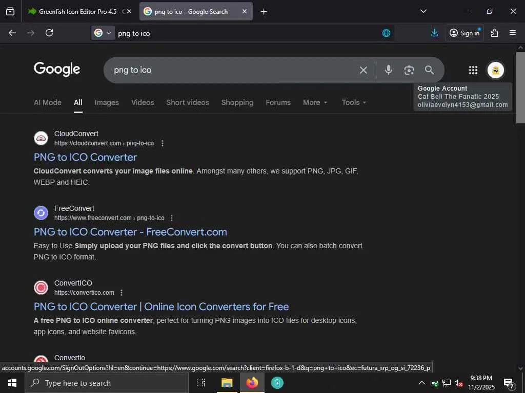Open the extensions puzzle icon

coord(494,33)
